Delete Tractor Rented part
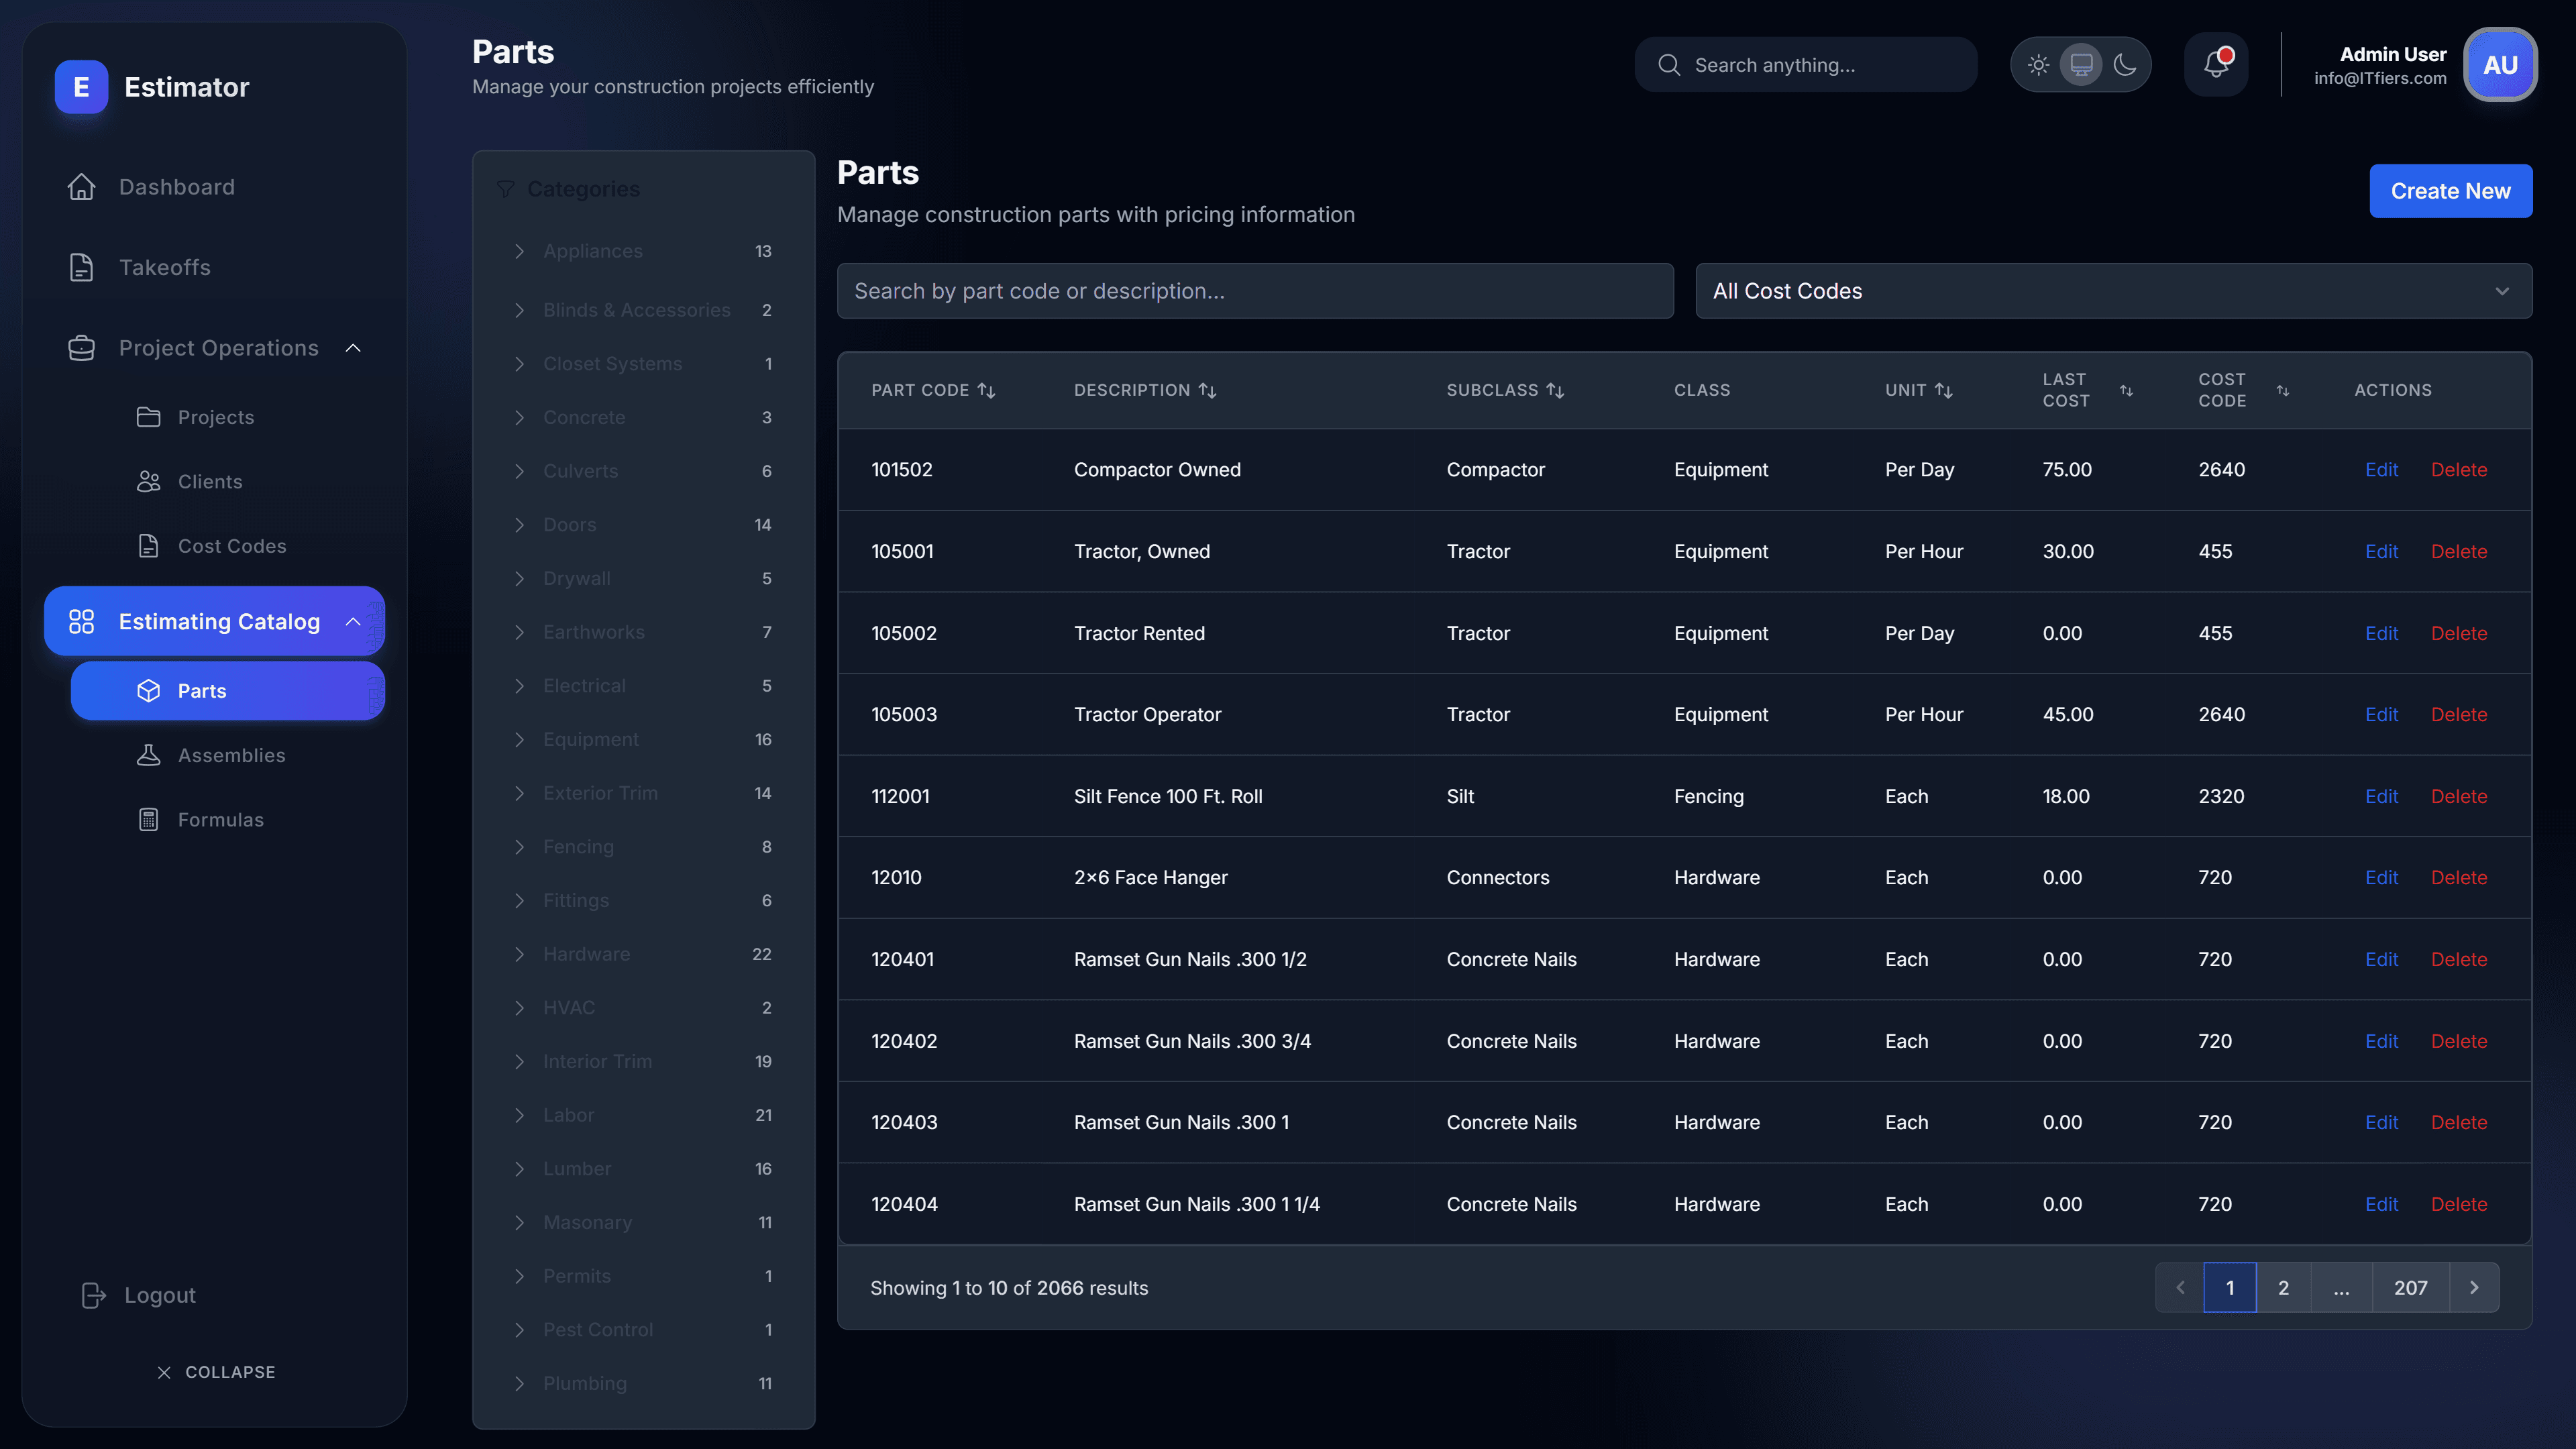Screen dimensions: 2576x1449 pos(2459,633)
